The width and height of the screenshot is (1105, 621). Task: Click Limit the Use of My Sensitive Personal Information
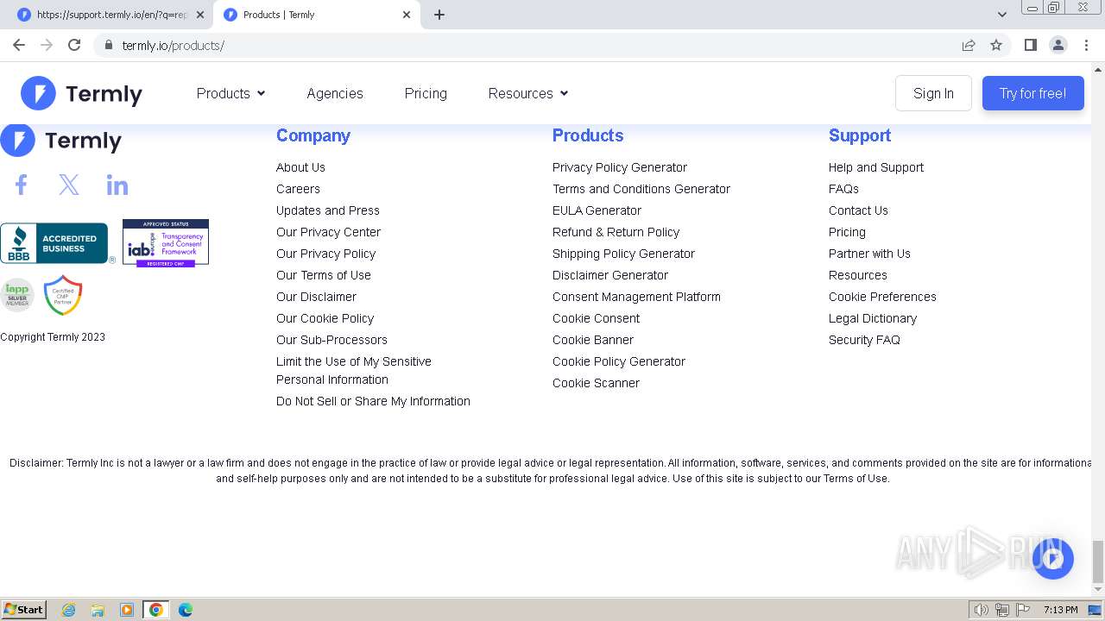pyautogui.click(x=354, y=371)
